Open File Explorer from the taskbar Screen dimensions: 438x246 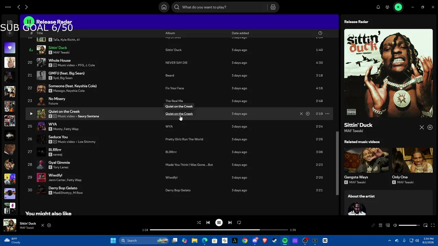point(194,241)
